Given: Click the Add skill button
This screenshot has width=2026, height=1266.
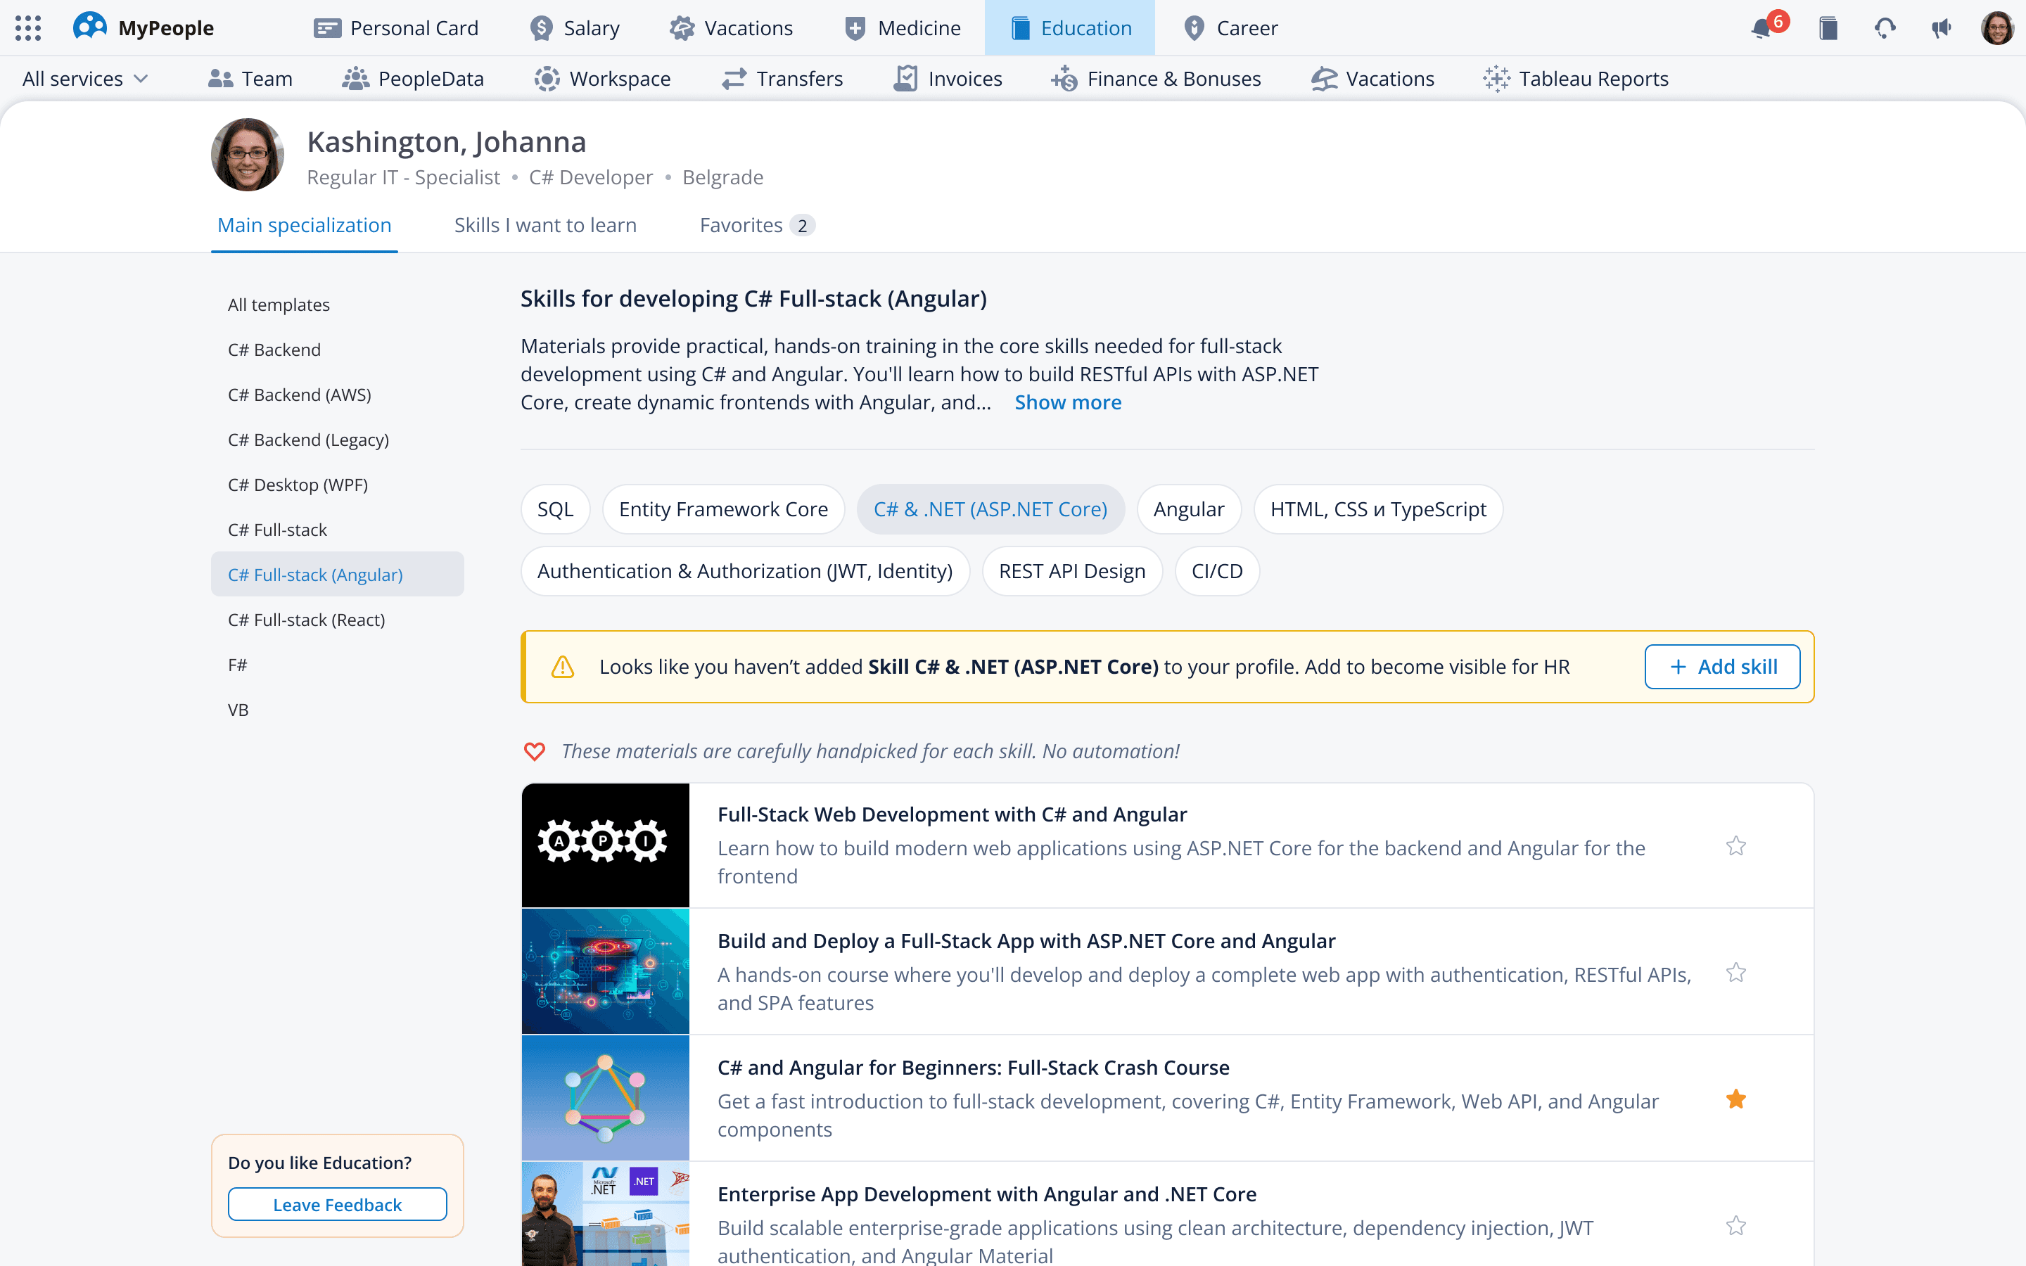Looking at the screenshot, I should coord(1721,667).
